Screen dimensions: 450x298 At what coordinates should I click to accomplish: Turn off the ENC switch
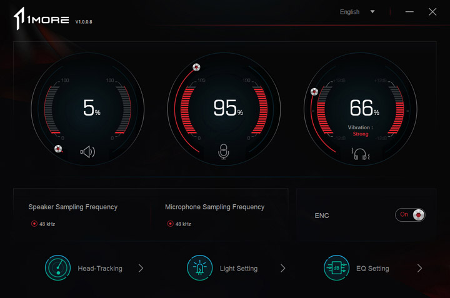[410, 215]
